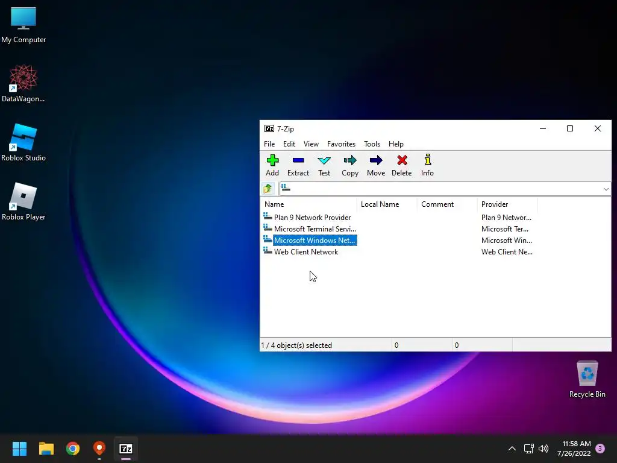Click the Add toolbar button in 7-Zip
This screenshot has width=617, height=463.
(x=272, y=165)
